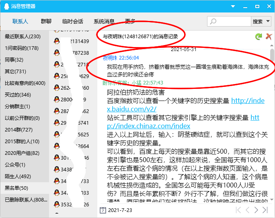The height and width of the screenshot is (218, 275).
Task: Switch to the 联系人 tab
Action: coord(20,21)
